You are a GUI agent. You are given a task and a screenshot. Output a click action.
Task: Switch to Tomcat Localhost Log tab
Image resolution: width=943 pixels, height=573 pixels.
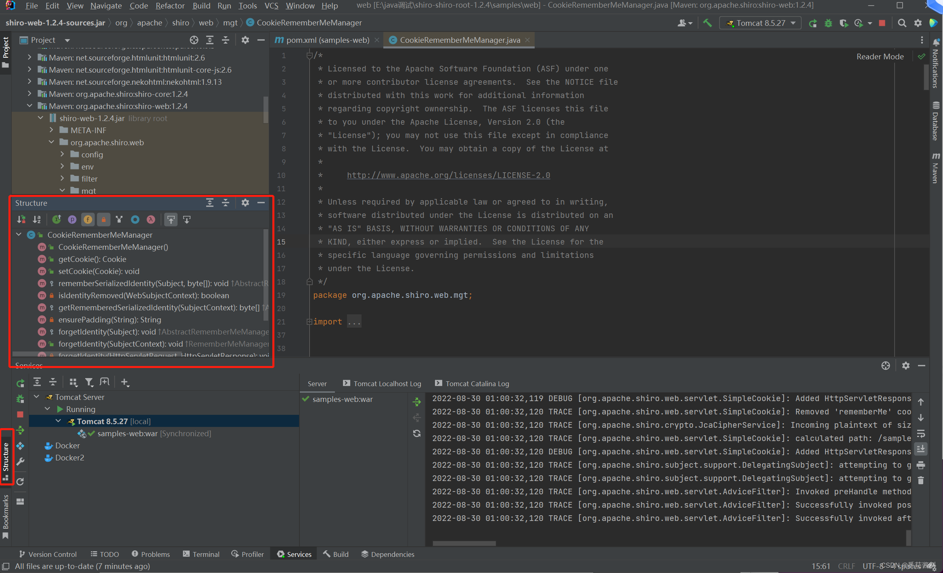[382, 383]
